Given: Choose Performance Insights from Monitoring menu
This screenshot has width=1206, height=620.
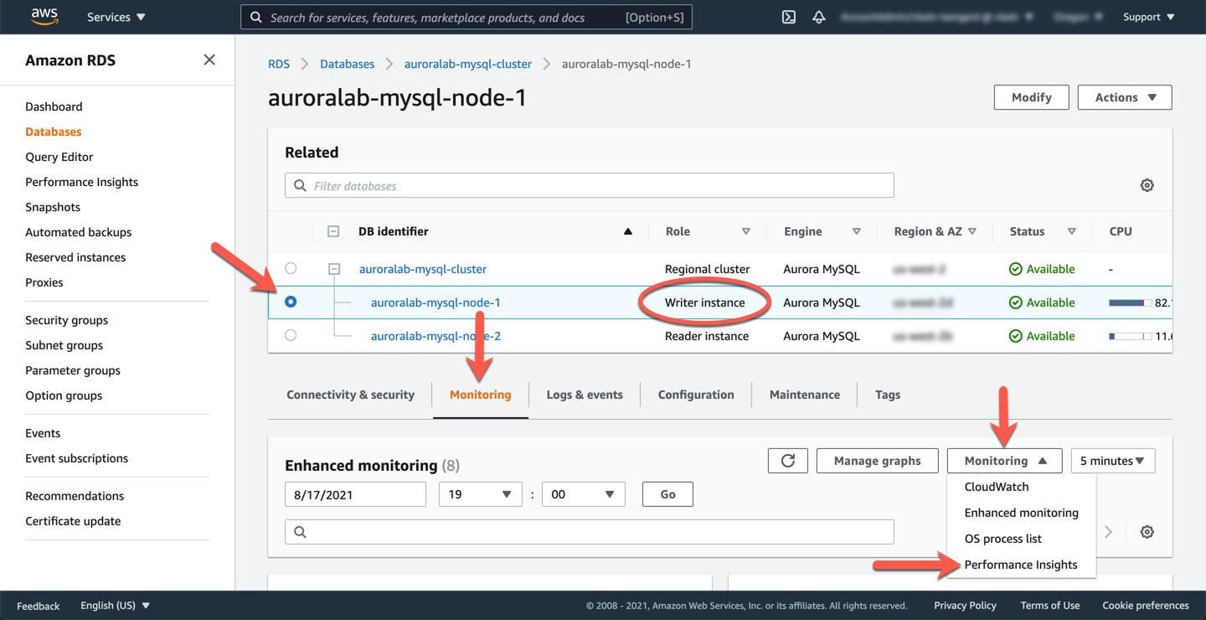Looking at the screenshot, I should tap(1020, 565).
